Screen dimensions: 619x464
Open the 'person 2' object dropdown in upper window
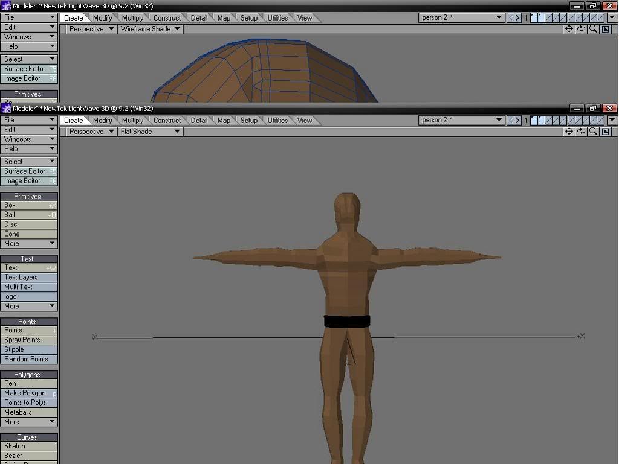point(461,17)
